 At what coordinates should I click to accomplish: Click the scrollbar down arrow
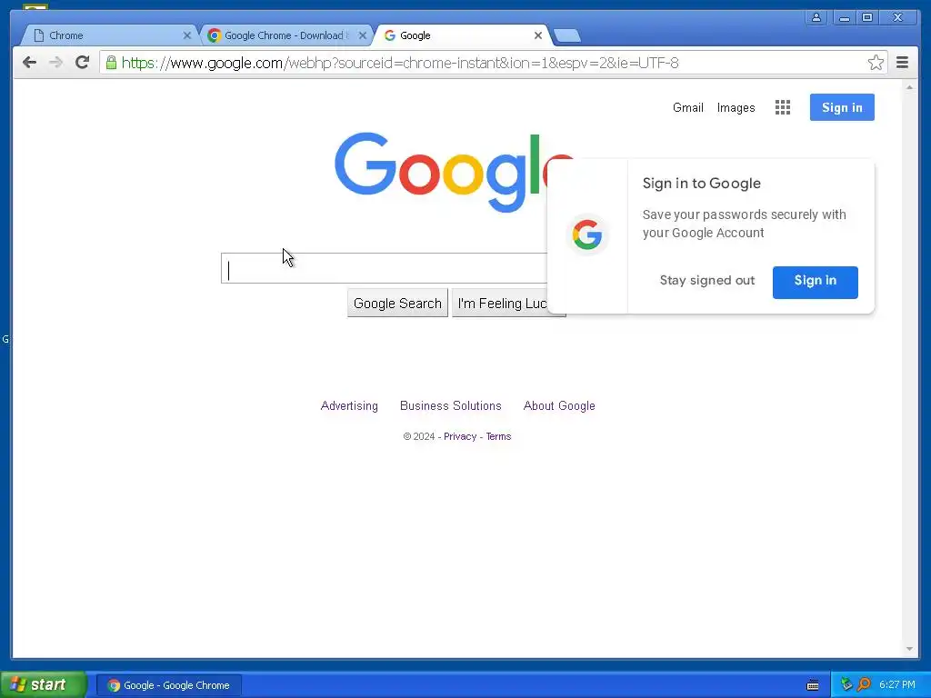coord(909,649)
